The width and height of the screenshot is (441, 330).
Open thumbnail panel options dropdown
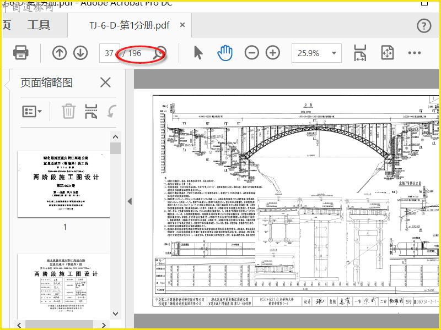(x=32, y=112)
